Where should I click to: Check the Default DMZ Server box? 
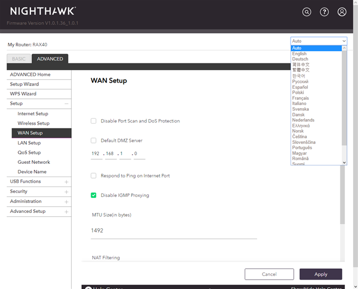pos(93,141)
